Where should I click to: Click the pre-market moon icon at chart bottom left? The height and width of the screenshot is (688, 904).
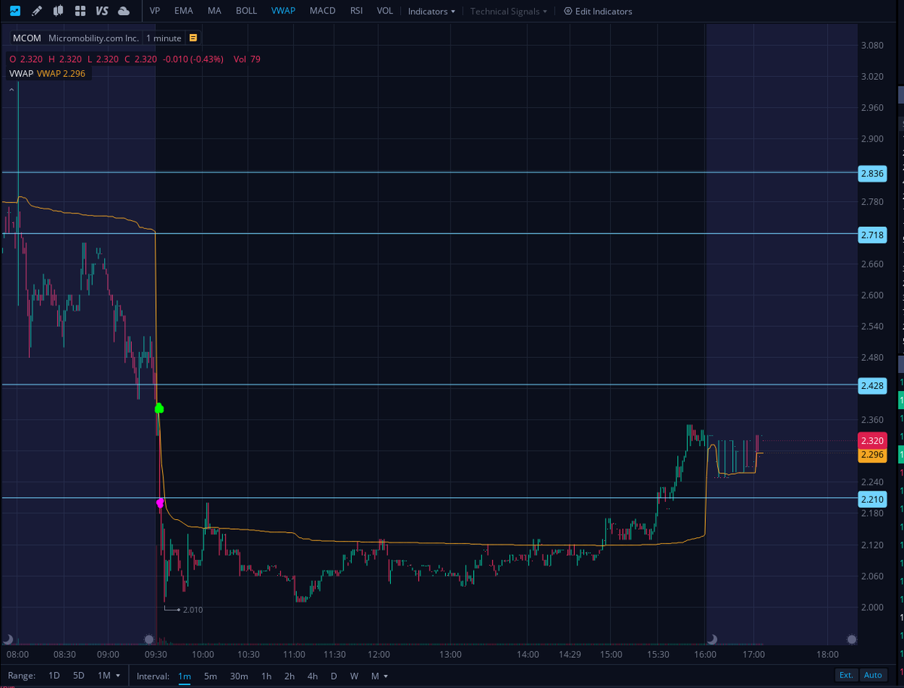pyautogui.click(x=8, y=639)
